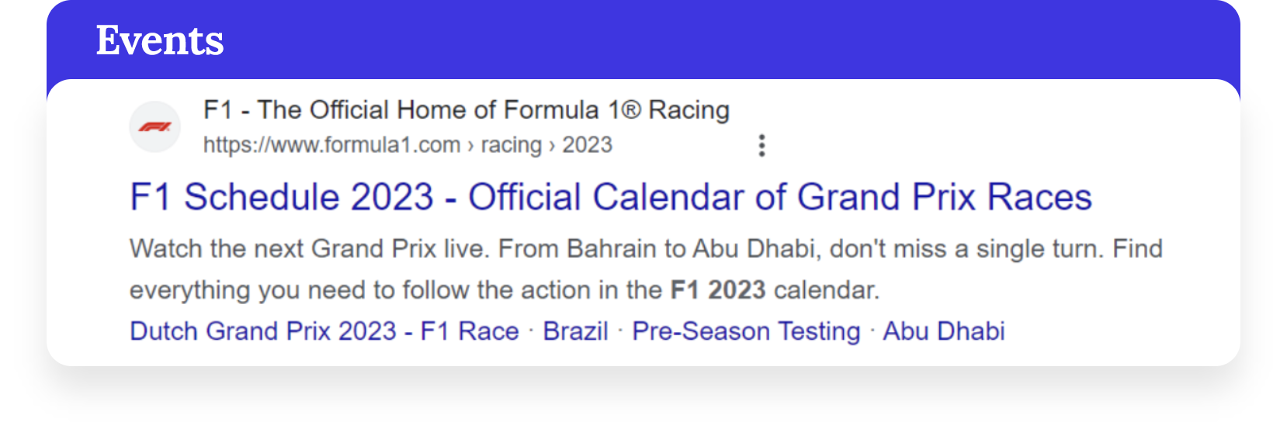Open F1 Schedule 2023 Official Calendar result title
This screenshot has width=1287, height=436.
tap(611, 197)
